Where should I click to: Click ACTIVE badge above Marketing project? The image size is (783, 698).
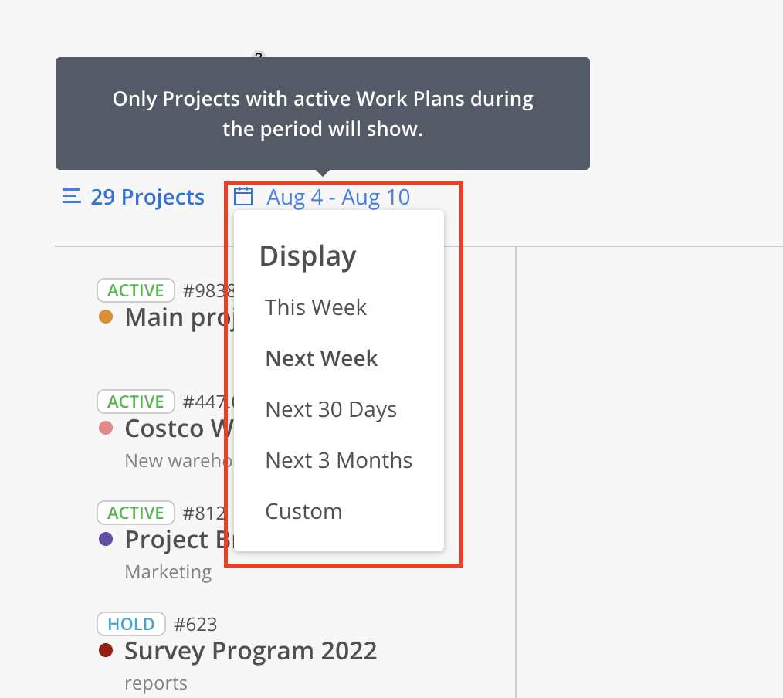tap(136, 513)
